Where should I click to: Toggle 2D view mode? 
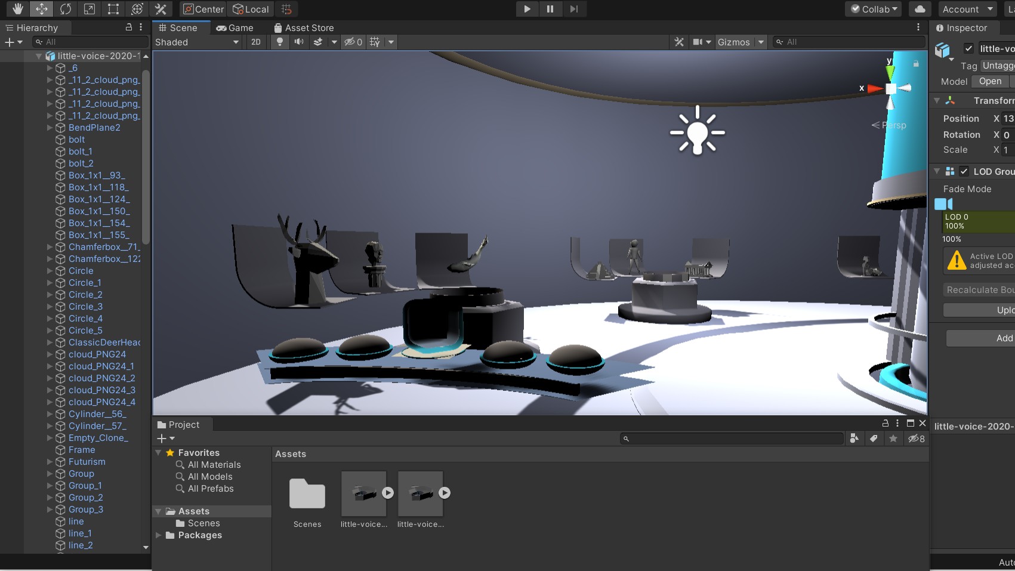(x=256, y=42)
